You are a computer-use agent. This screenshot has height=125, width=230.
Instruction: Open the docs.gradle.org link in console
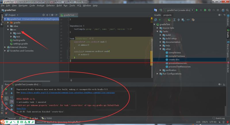click(x=68, y=93)
